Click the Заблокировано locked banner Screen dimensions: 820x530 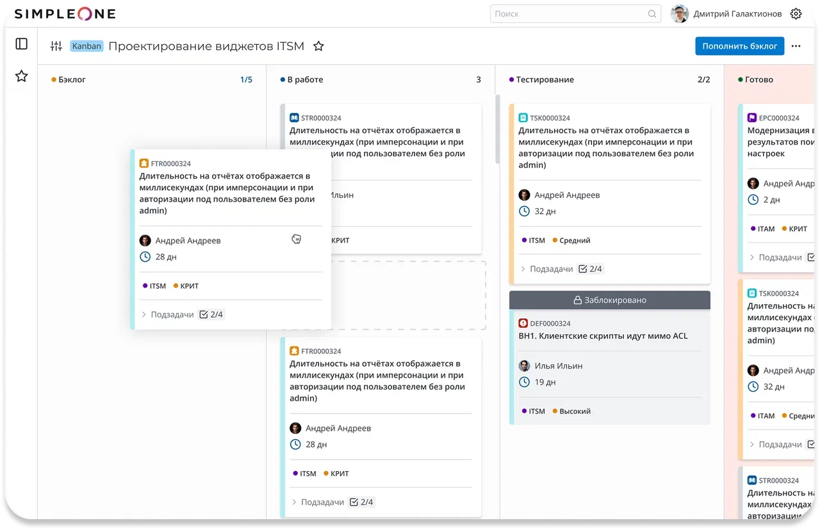609,300
